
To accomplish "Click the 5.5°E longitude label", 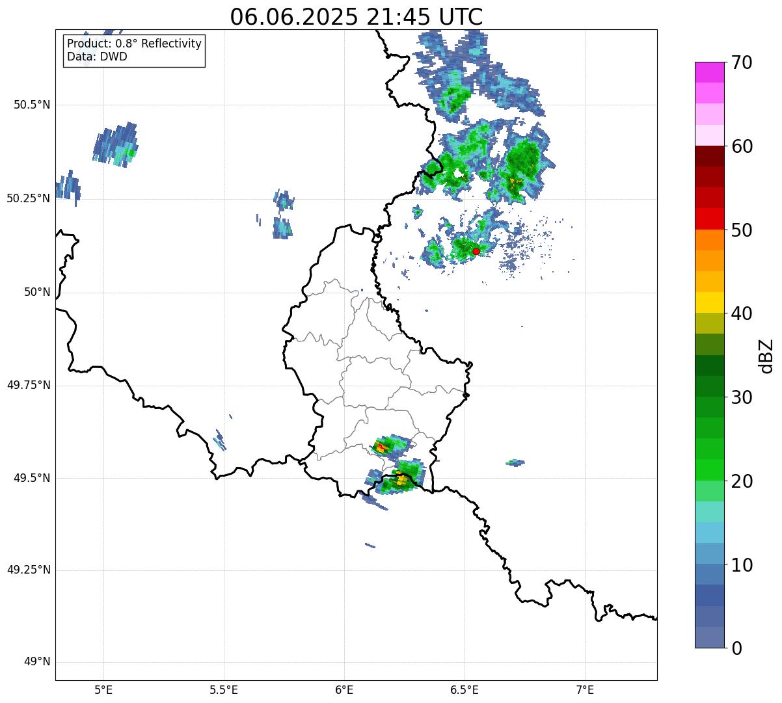I will tap(224, 690).
